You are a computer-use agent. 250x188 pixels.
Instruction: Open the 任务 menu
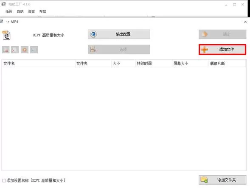(9, 11)
